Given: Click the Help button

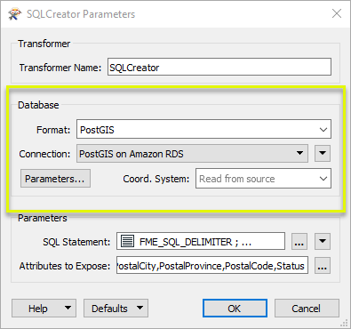Looking at the screenshot, I should pyautogui.click(x=37, y=309).
